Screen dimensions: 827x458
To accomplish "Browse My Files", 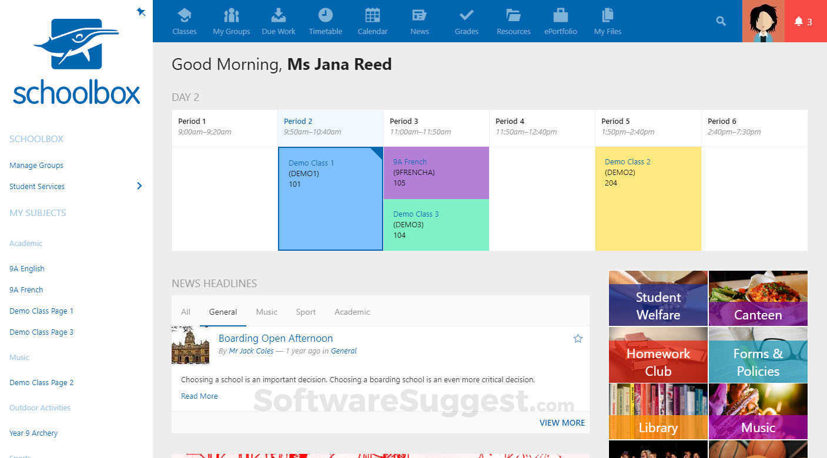I will pos(607,21).
